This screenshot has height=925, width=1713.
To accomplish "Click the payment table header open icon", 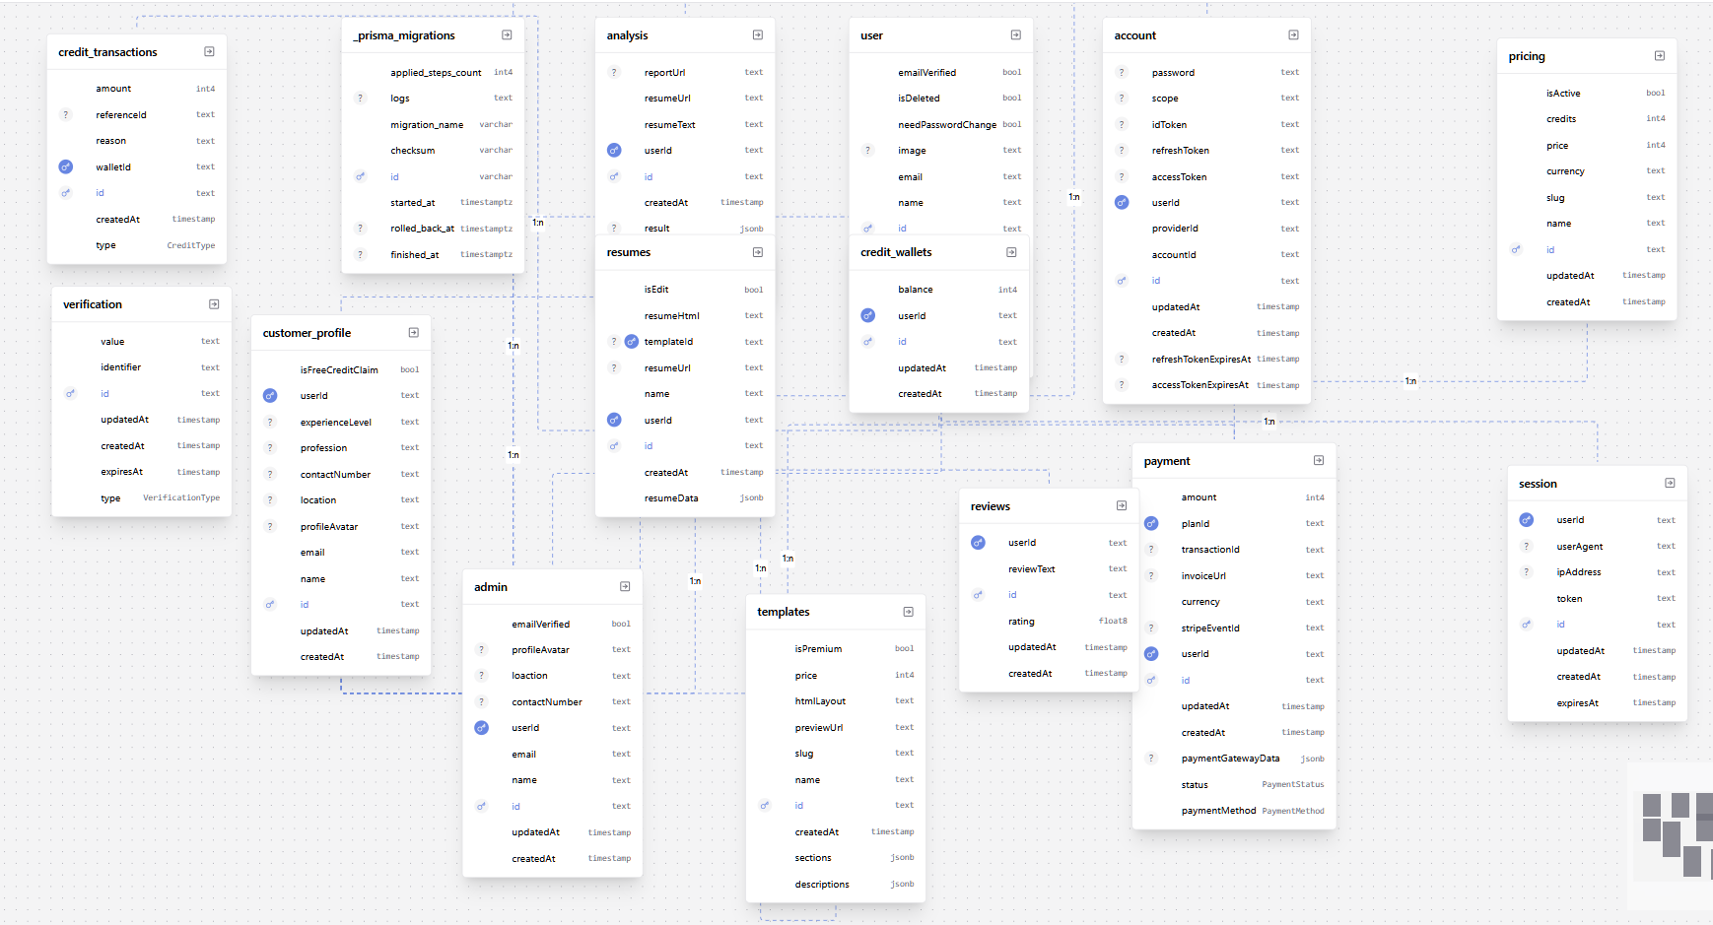I will point(1319,460).
